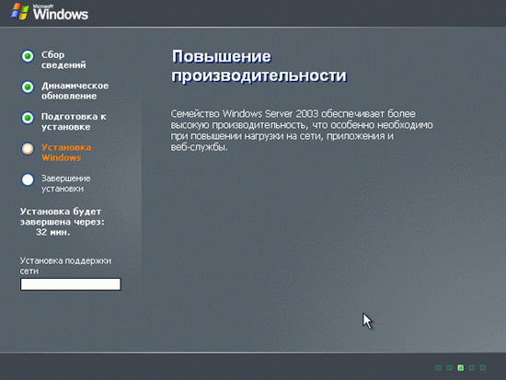Click the 32 мин. remaining time value
Image resolution: width=506 pixels, height=380 pixels.
click(53, 232)
